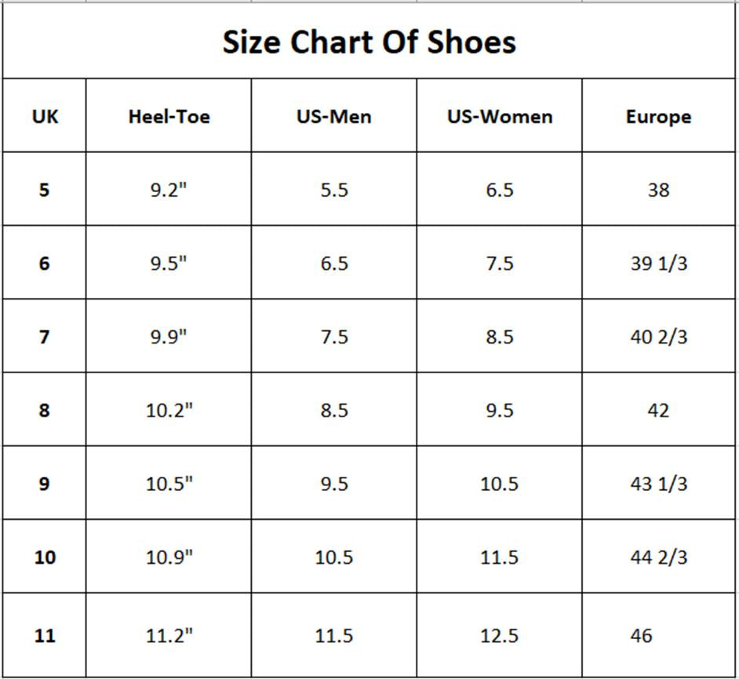
Task: Click the US-Women column header
Action: coord(500,117)
